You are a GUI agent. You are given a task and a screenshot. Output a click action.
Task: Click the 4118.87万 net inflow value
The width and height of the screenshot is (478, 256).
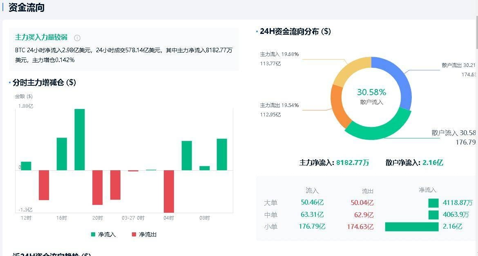(458, 203)
